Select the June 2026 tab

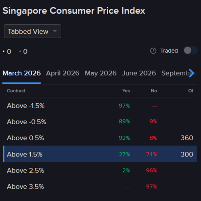click(x=139, y=73)
